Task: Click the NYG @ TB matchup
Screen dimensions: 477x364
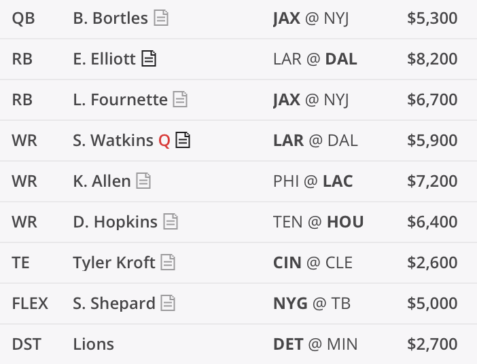Action: click(311, 304)
